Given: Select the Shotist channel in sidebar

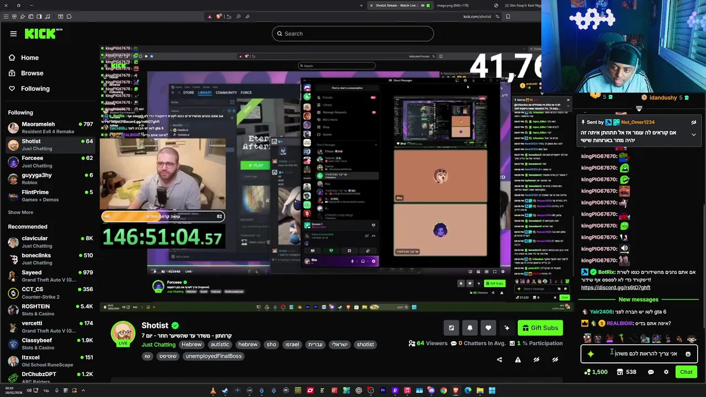Looking at the screenshot, I should pos(51,145).
